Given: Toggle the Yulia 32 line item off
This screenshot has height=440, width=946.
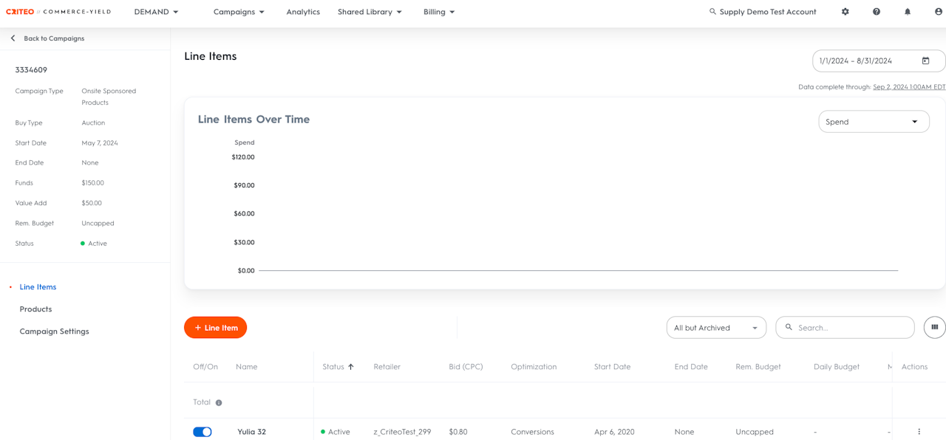Looking at the screenshot, I should click(x=203, y=432).
